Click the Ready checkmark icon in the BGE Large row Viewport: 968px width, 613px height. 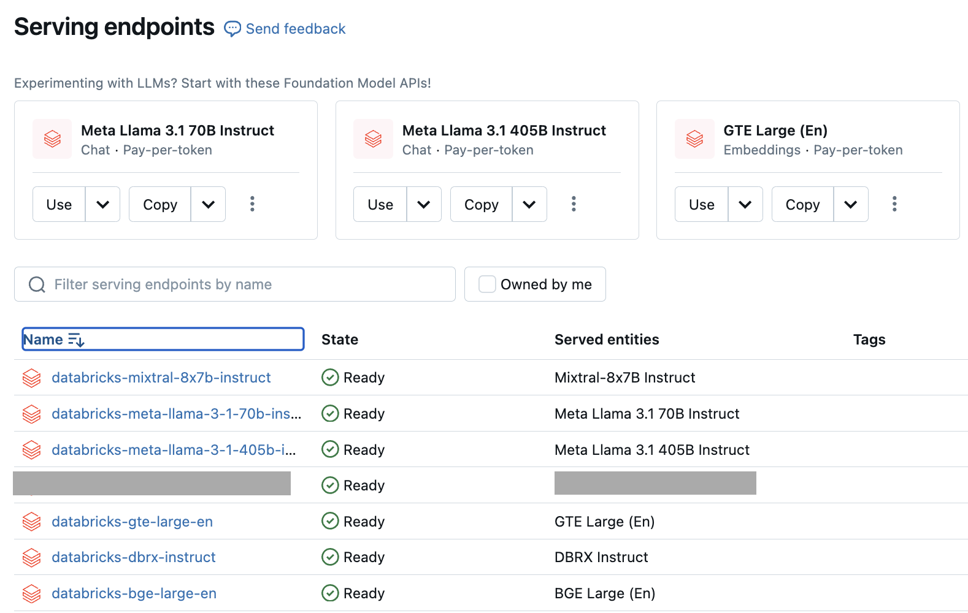[x=330, y=593]
